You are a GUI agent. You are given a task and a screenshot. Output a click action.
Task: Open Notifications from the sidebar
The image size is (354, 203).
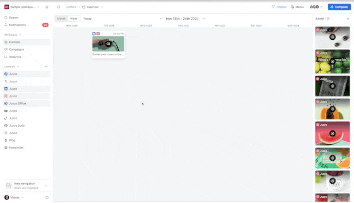17,25
